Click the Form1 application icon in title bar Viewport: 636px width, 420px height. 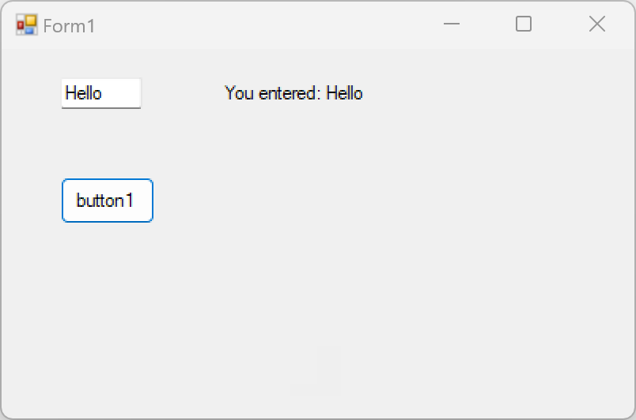27,24
